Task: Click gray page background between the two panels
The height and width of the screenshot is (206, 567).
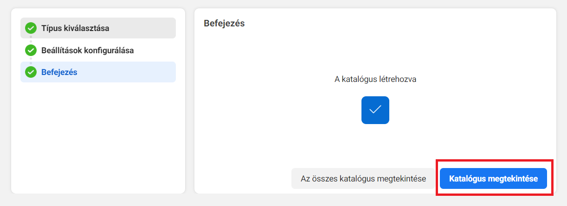Action: (x=190, y=102)
